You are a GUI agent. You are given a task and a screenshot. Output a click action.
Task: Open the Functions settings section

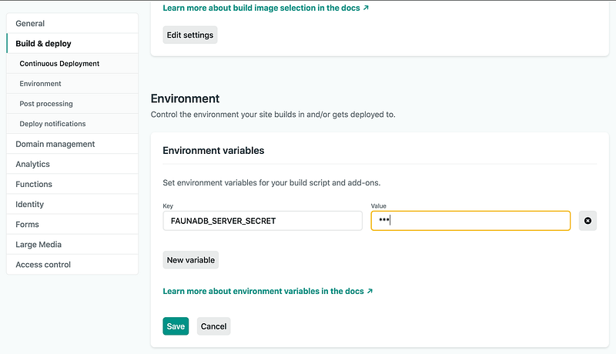(34, 184)
